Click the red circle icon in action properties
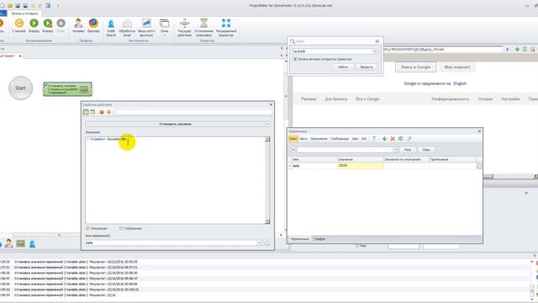 [102, 112]
